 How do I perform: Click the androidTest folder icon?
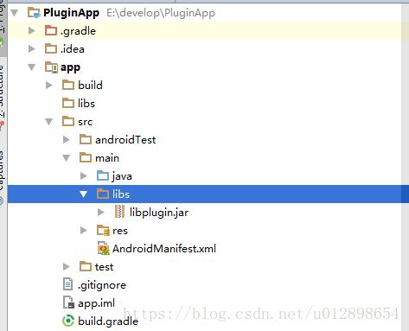[x=86, y=139]
